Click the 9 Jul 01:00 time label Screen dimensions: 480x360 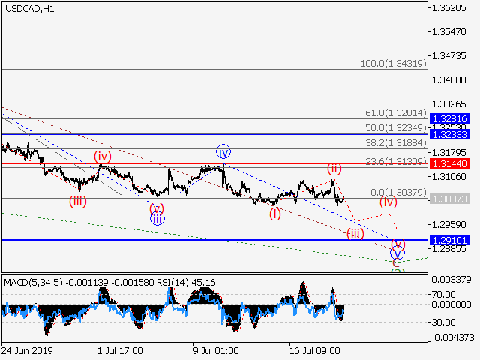(216, 350)
